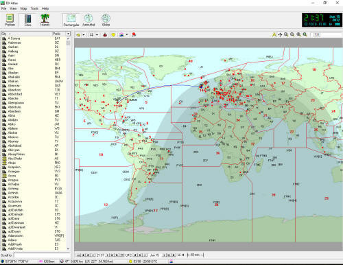Viewport: 343px width, 265px height.
Task: Step date forward with bold right arrow
Action: tap(174, 255)
